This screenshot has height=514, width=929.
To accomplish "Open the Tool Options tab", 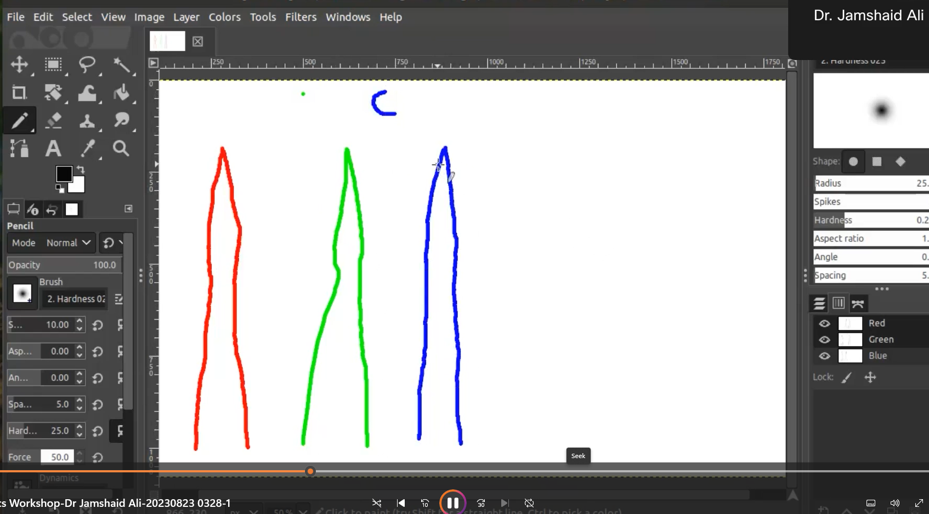I will coord(13,209).
